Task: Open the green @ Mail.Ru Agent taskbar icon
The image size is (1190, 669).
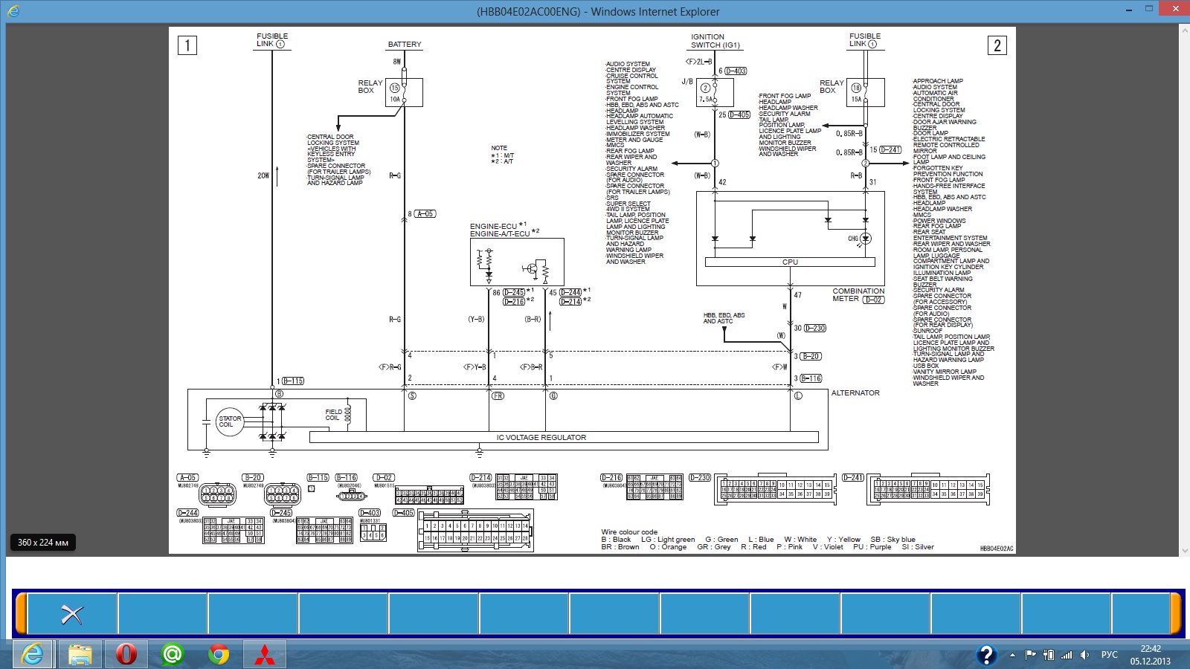Action: click(173, 655)
